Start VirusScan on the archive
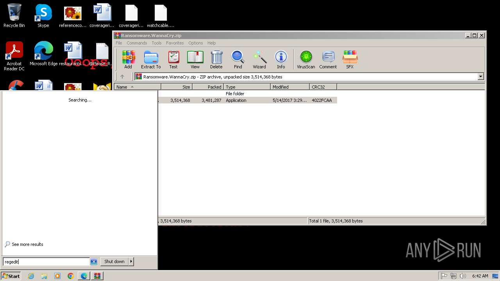Screen dimensions: 500x281 coord(306,60)
